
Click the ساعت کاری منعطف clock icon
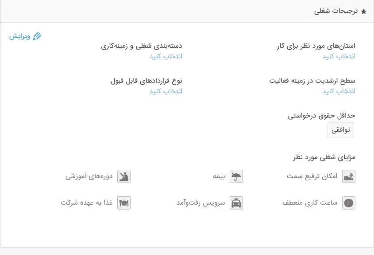(349, 203)
